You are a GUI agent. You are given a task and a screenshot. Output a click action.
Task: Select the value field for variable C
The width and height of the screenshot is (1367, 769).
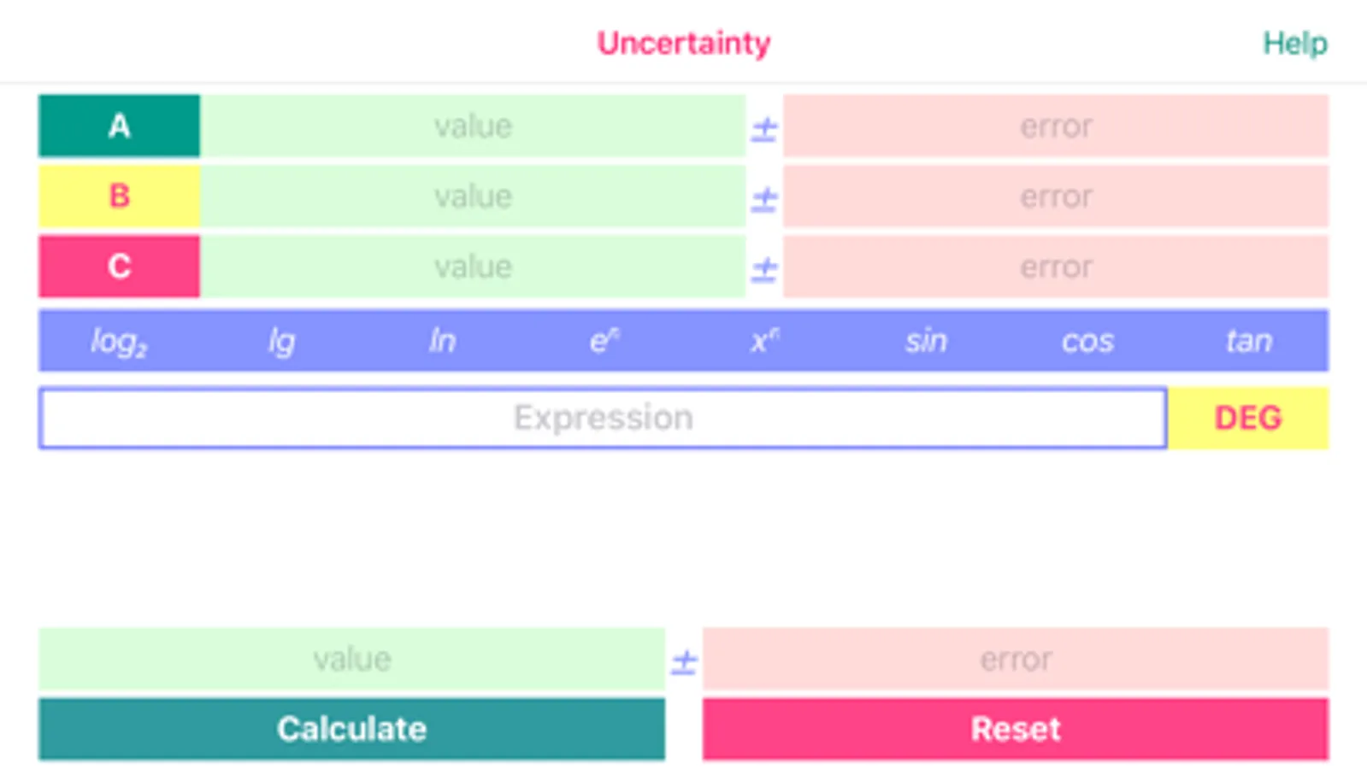pyautogui.click(x=473, y=267)
